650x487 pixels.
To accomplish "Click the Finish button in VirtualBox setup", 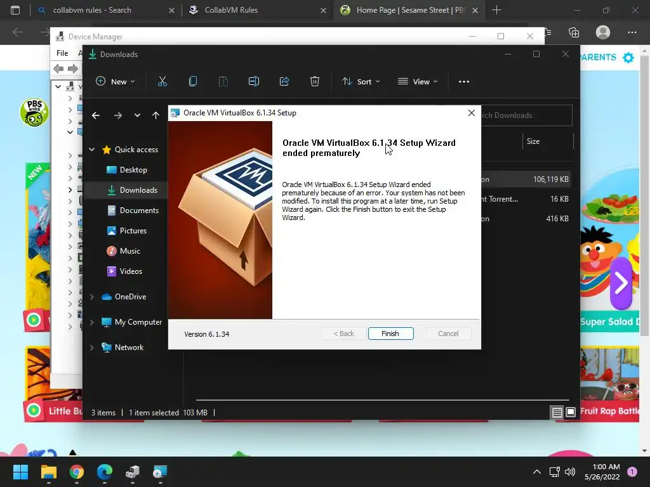I will (390, 334).
